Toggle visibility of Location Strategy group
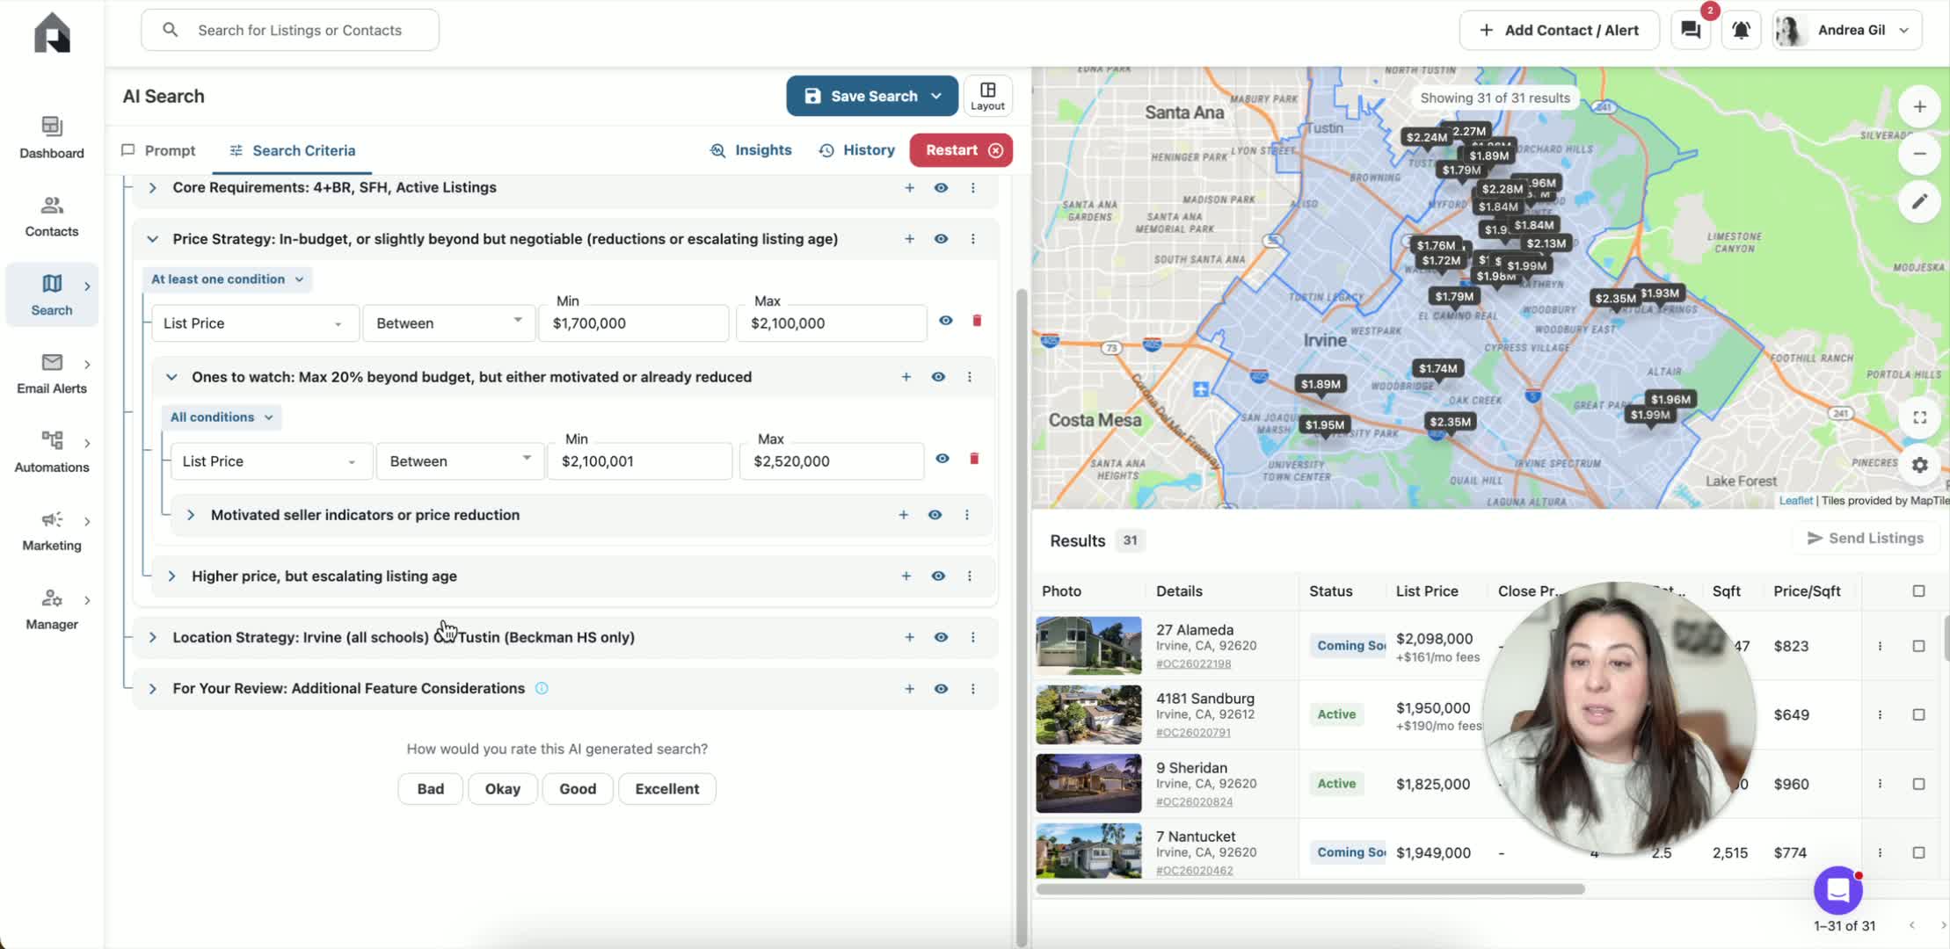The height and width of the screenshot is (949, 1950). 941,637
